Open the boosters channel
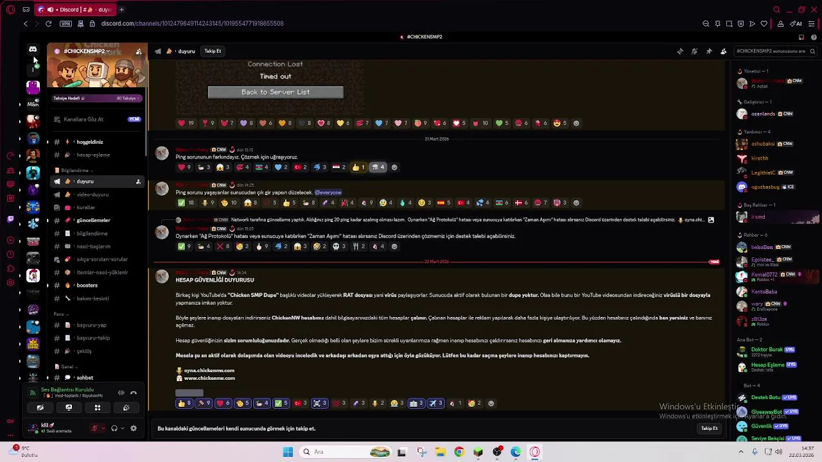The image size is (822, 462). 97,285
